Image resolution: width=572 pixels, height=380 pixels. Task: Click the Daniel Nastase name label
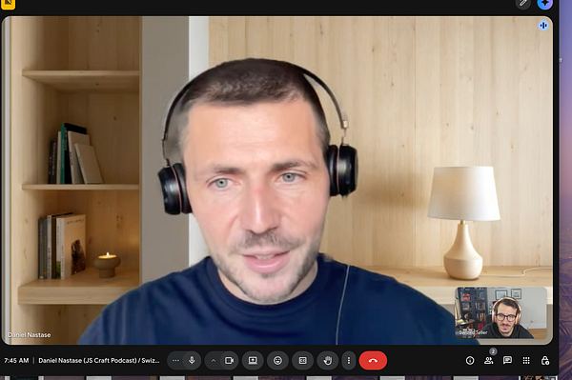30,335
